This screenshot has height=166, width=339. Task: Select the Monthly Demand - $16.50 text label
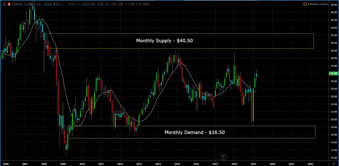click(192, 132)
